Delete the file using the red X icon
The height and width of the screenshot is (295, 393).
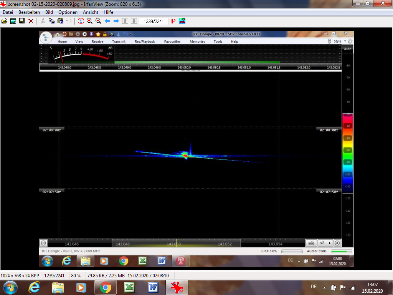(x=31, y=21)
